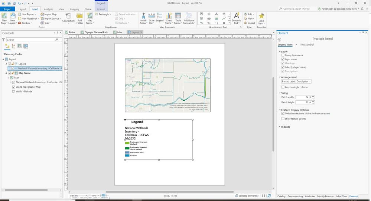Expand Graphics and Text gallery

229,23
